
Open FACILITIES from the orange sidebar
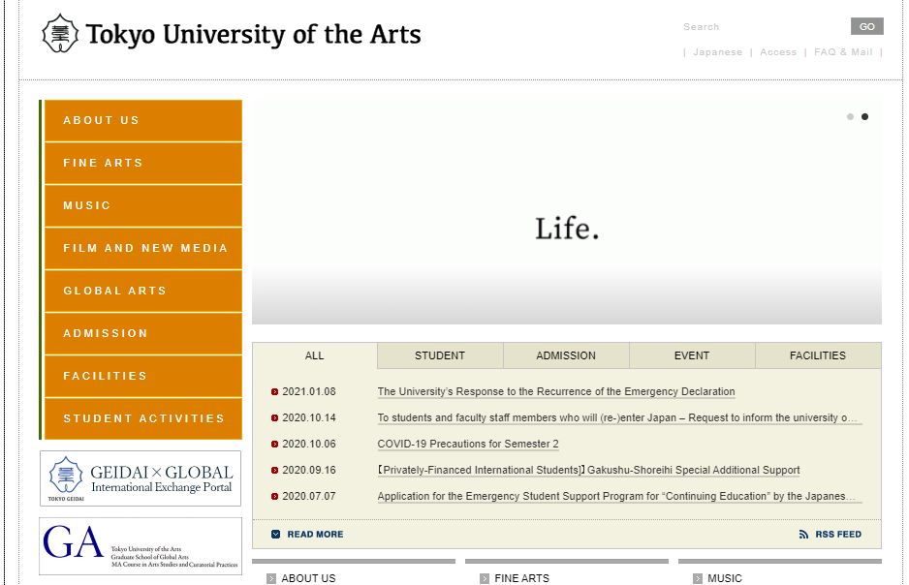[x=143, y=376]
